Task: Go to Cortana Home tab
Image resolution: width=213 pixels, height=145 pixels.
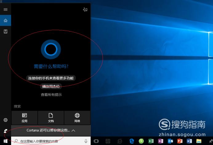Action: pyautogui.click(x=6, y=20)
